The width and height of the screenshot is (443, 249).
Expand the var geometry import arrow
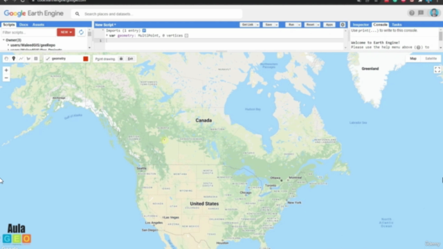point(107,35)
